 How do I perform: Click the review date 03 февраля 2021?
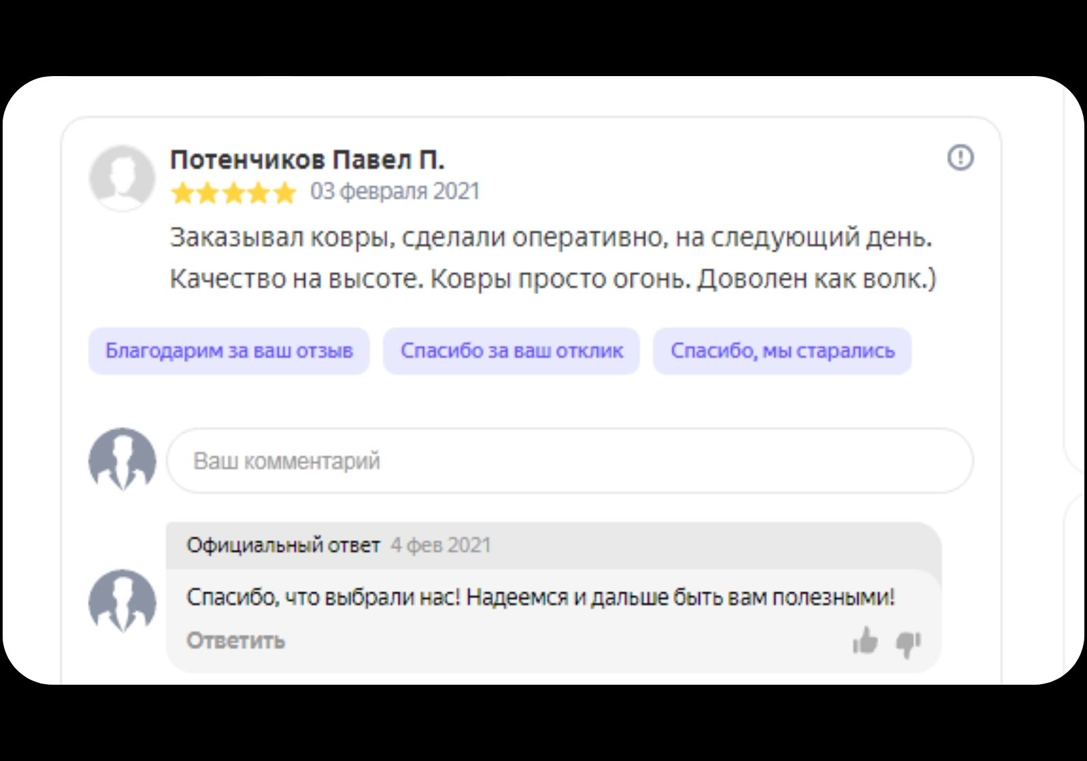pos(395,192)
